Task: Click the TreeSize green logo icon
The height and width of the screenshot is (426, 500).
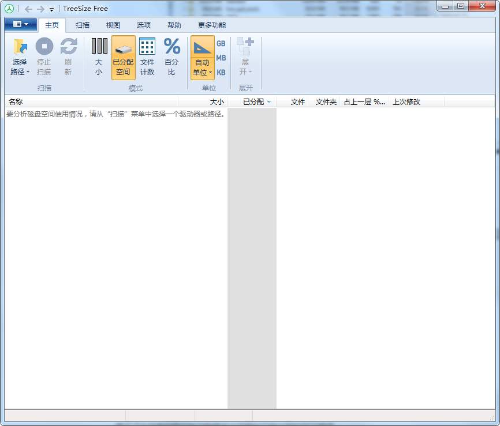Action: pos(9,9)
